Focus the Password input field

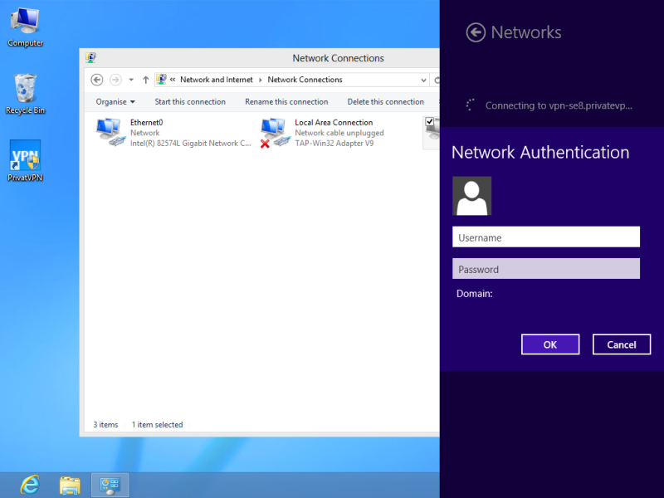(546, 269)
